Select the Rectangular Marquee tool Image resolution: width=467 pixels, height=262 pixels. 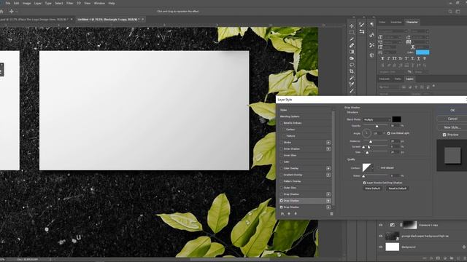coord(352,32)
